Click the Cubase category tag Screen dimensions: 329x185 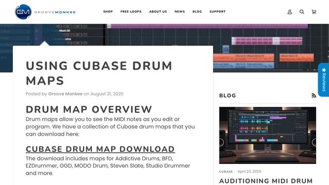coord(226,172)
